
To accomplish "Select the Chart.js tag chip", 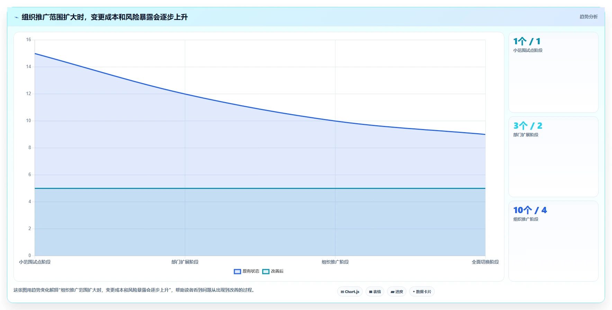I will pyautogui.click(x=350, y=292).
